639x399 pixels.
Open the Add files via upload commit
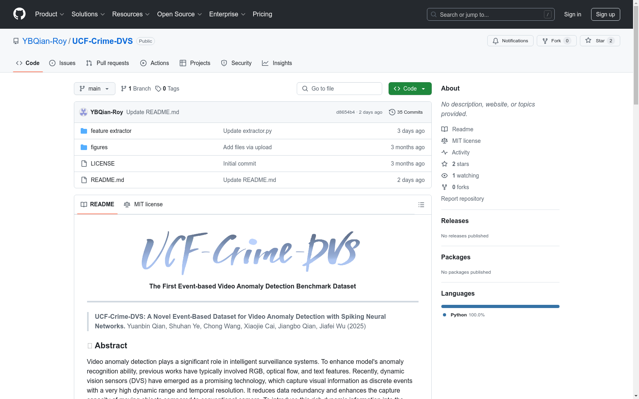click(248, 147)
